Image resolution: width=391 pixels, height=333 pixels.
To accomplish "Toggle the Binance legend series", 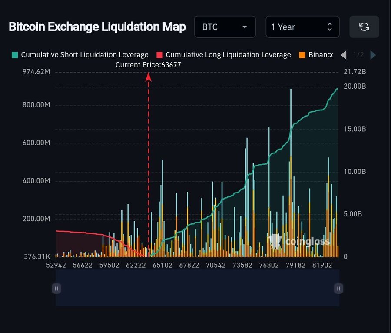I will click(316, 55).
